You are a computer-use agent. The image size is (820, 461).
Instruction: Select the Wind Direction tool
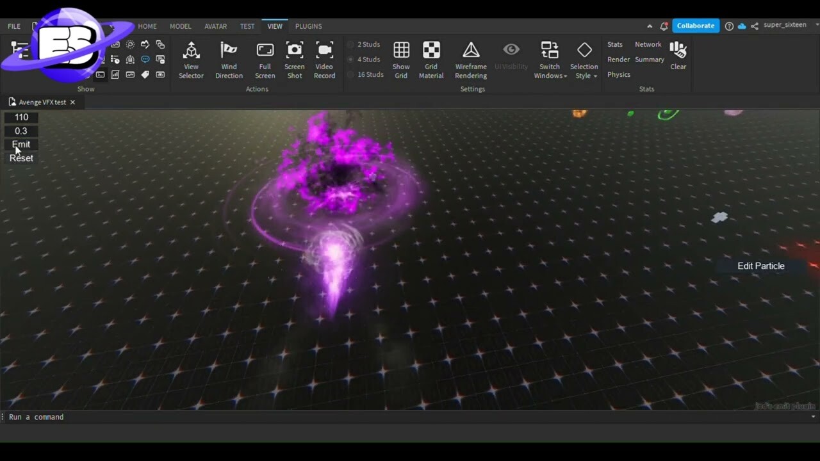(229, 59)
